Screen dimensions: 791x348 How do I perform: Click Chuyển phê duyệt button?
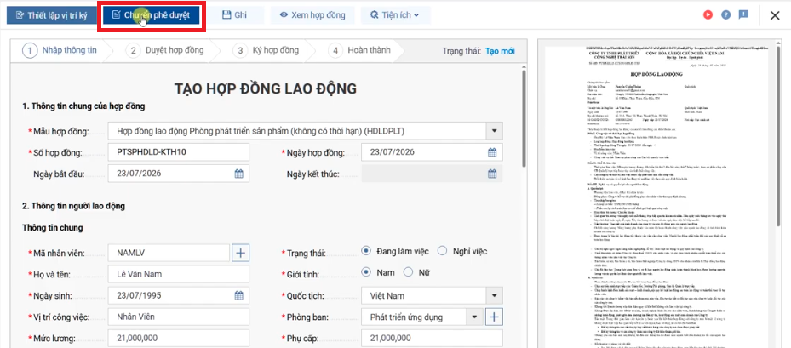point(152,15)
